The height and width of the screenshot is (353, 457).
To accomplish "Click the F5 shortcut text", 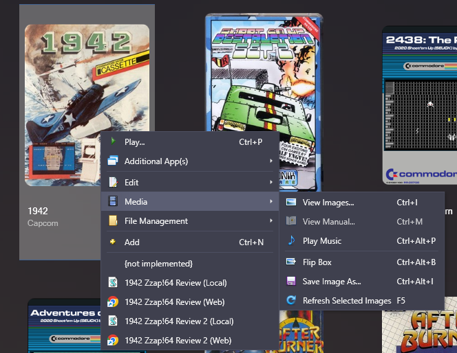I will coord(401,300).
